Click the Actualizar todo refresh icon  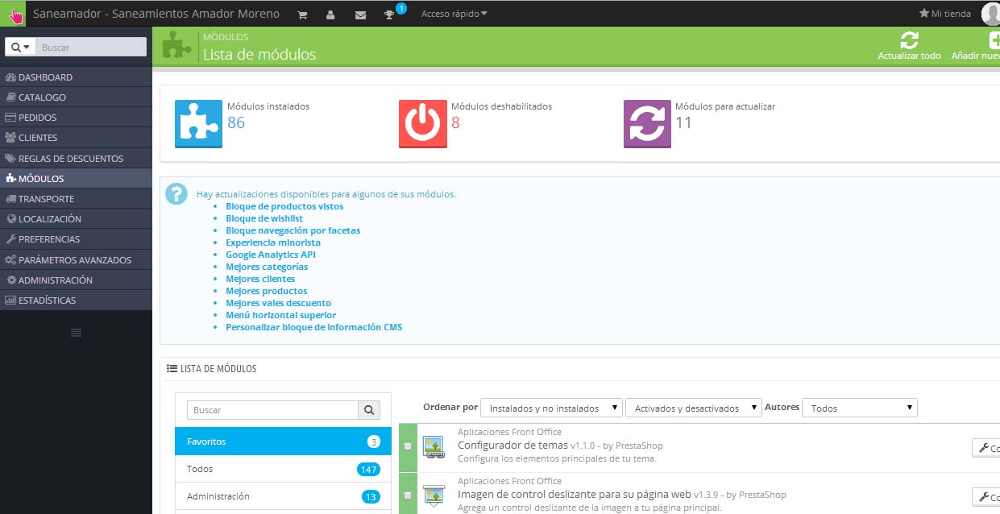click(x=909, y=40)
